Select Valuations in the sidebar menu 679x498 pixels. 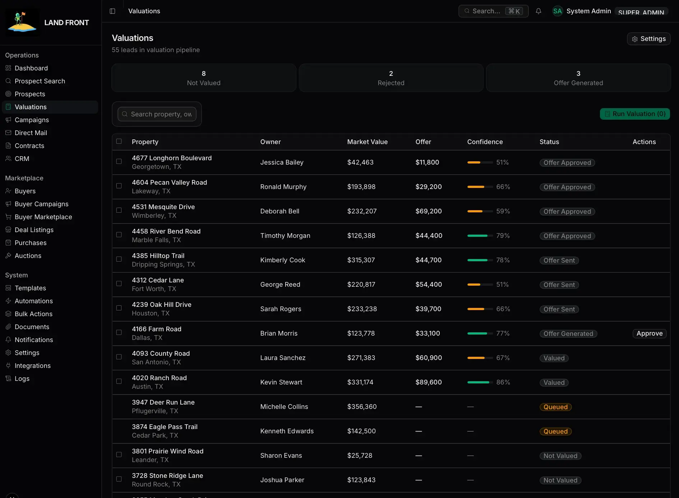[50, 107]
